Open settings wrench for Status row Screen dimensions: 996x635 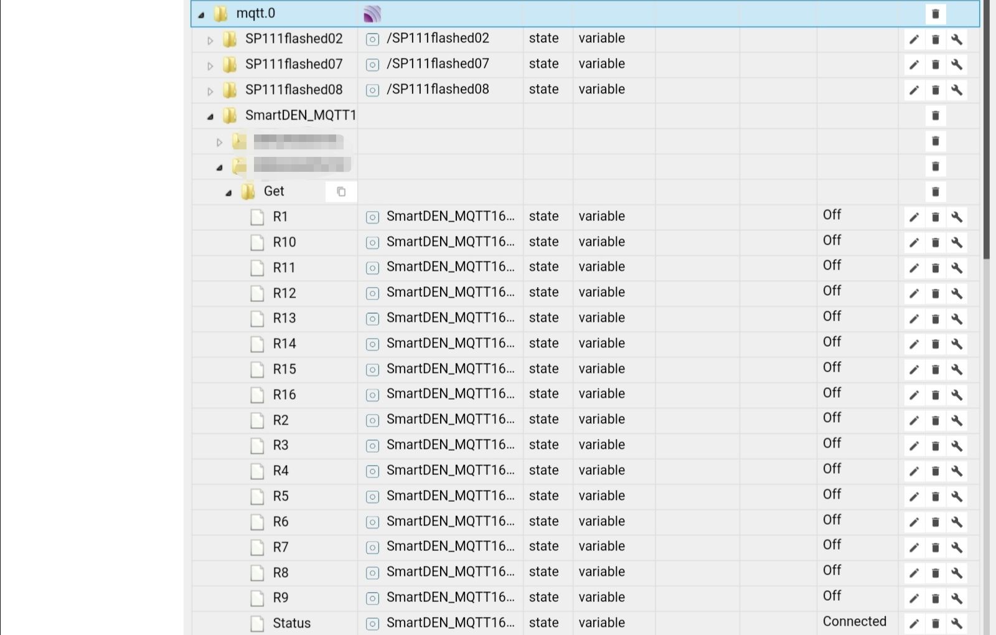957,623
